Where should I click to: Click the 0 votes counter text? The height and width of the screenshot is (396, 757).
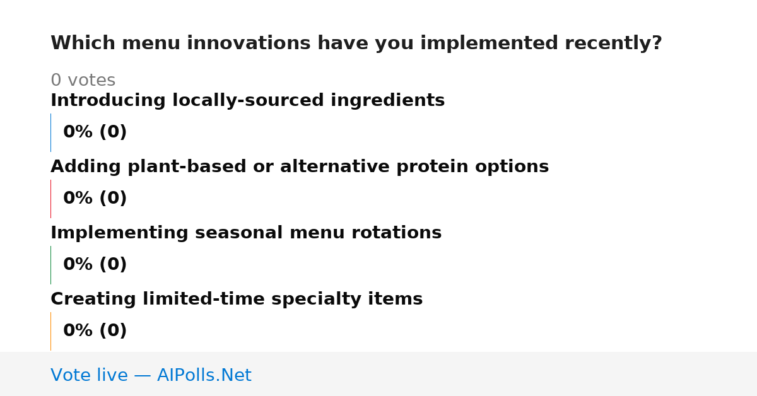click(83, 81)
